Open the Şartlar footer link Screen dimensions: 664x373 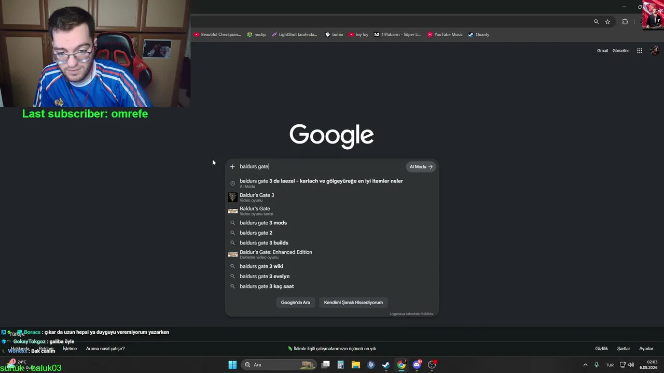(624, 349)
